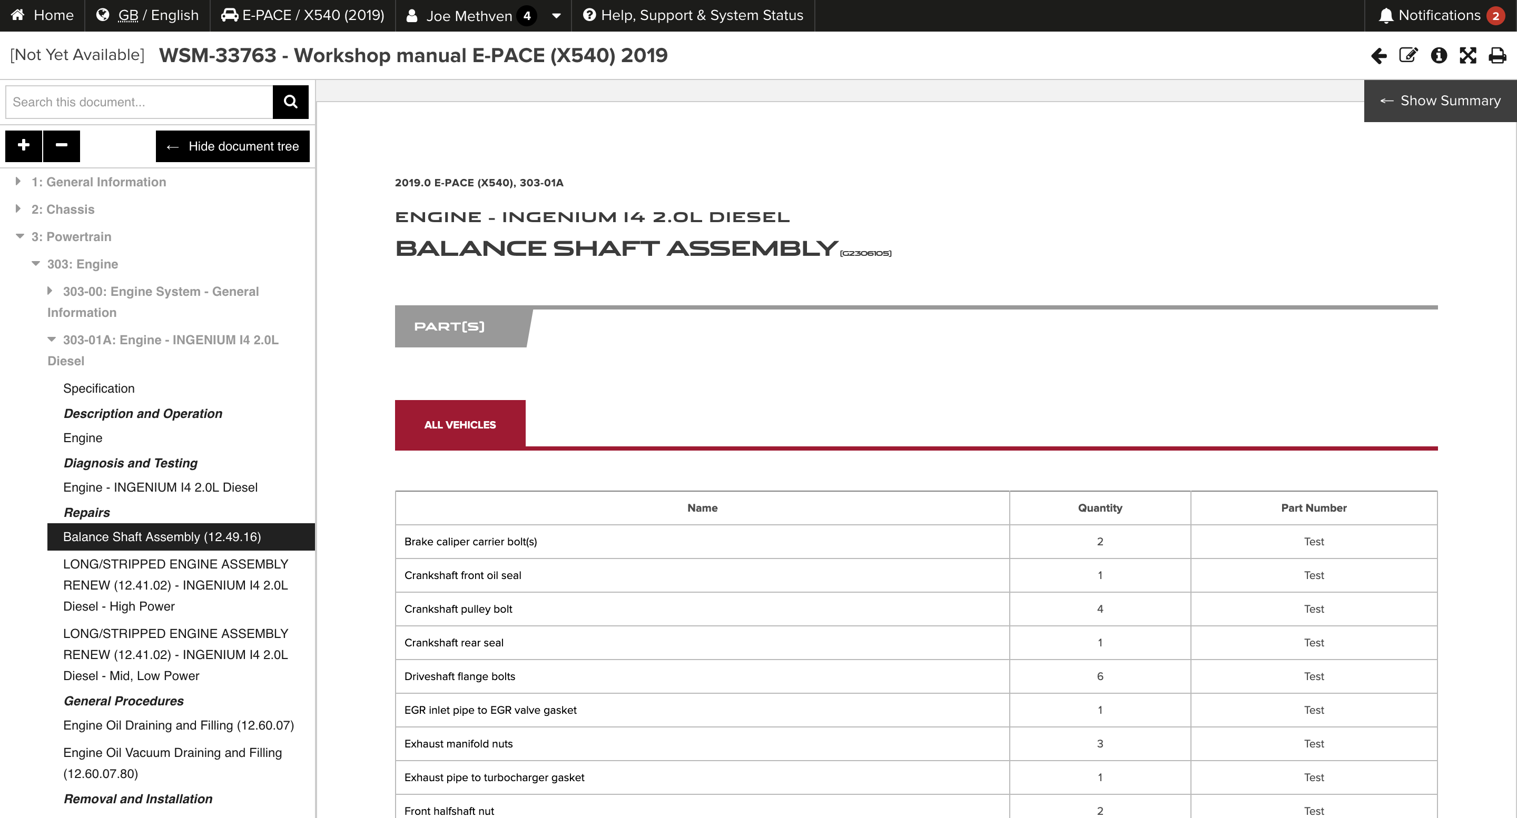Click Driveshaft flange bolts row

click(917, 676)
